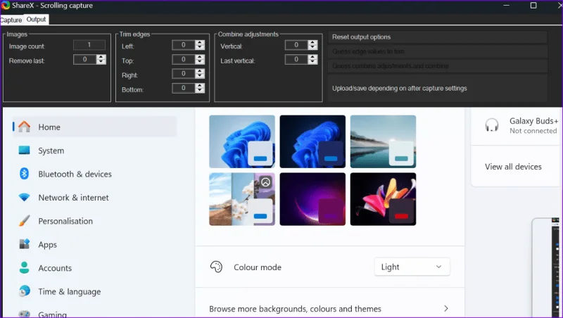Click the Trim edges Top stepper arrows
Screen dimensions: 563x318
click(200, 59)
